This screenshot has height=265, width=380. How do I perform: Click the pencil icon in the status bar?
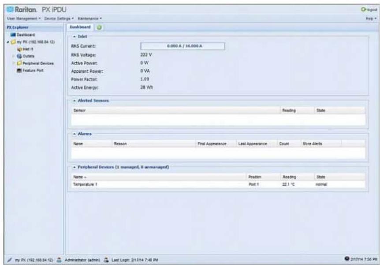point(9,260)
